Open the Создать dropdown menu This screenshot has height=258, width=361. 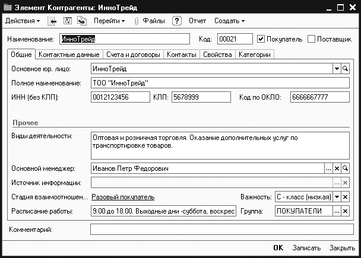[229, 21]
